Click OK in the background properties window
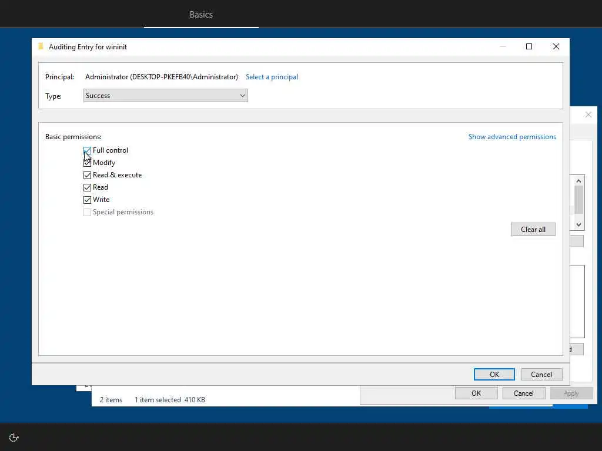This screenshot has width=602, height=451. click(476, 393)
